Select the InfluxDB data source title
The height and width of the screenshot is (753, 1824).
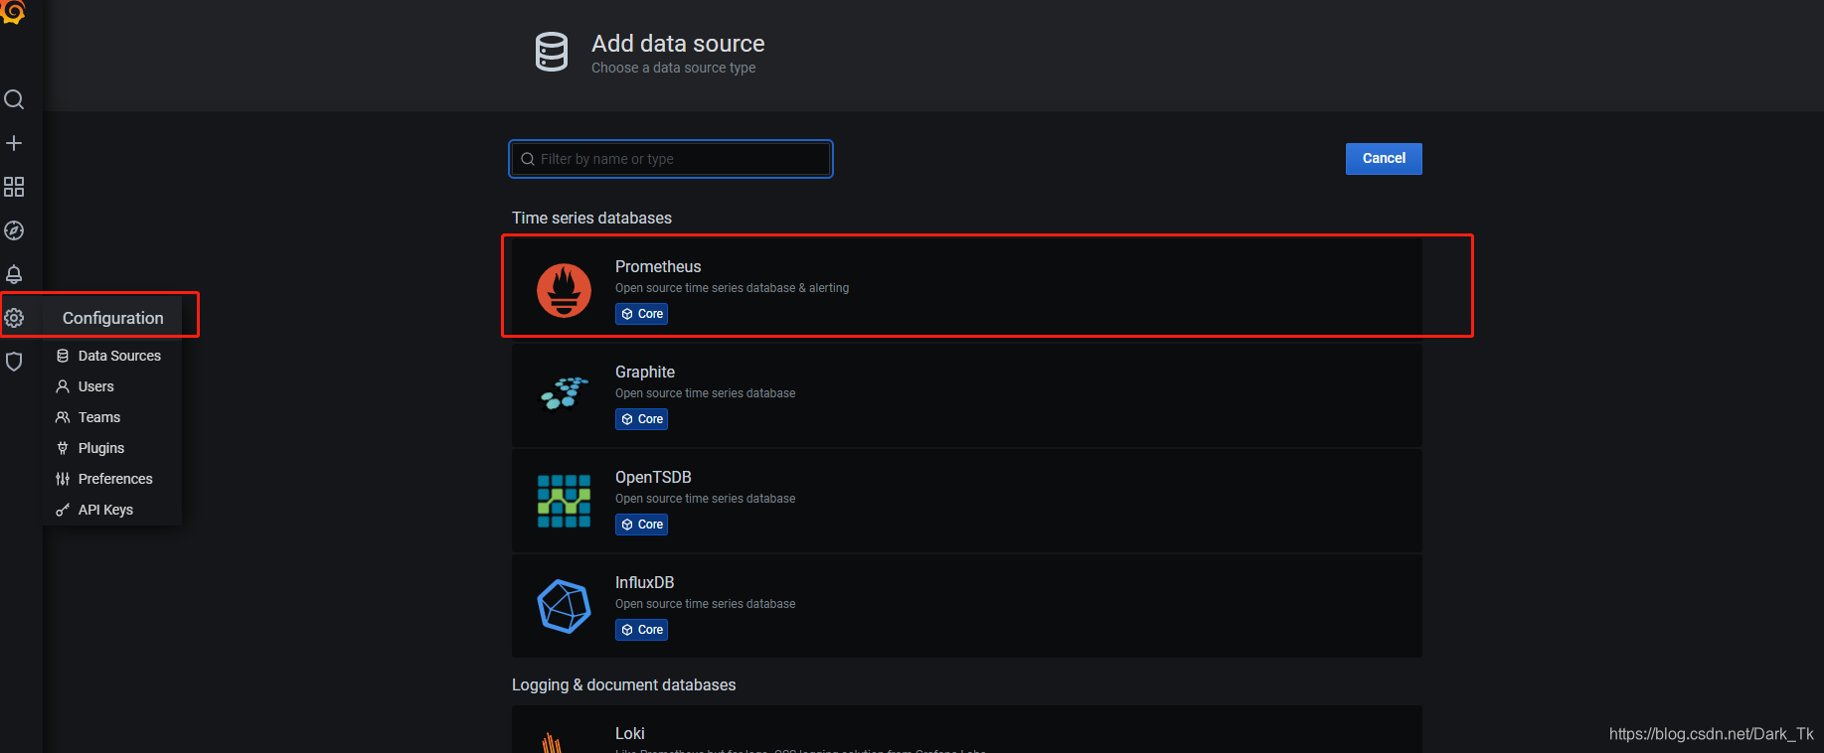point(644,582)
